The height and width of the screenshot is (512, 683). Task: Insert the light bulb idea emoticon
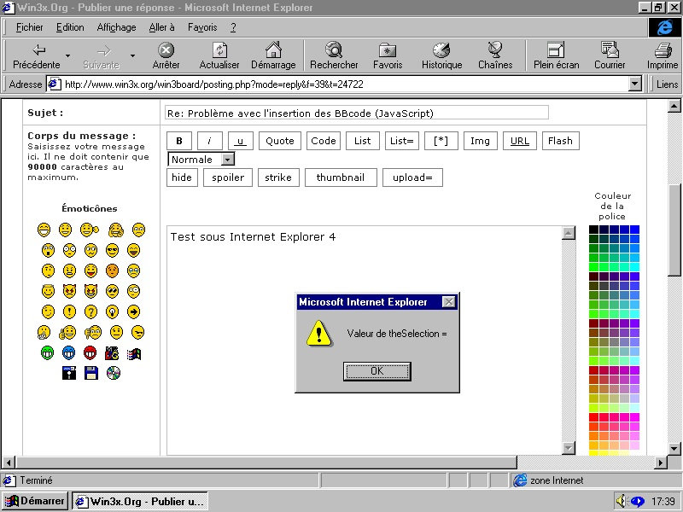[x=112, y=311]
